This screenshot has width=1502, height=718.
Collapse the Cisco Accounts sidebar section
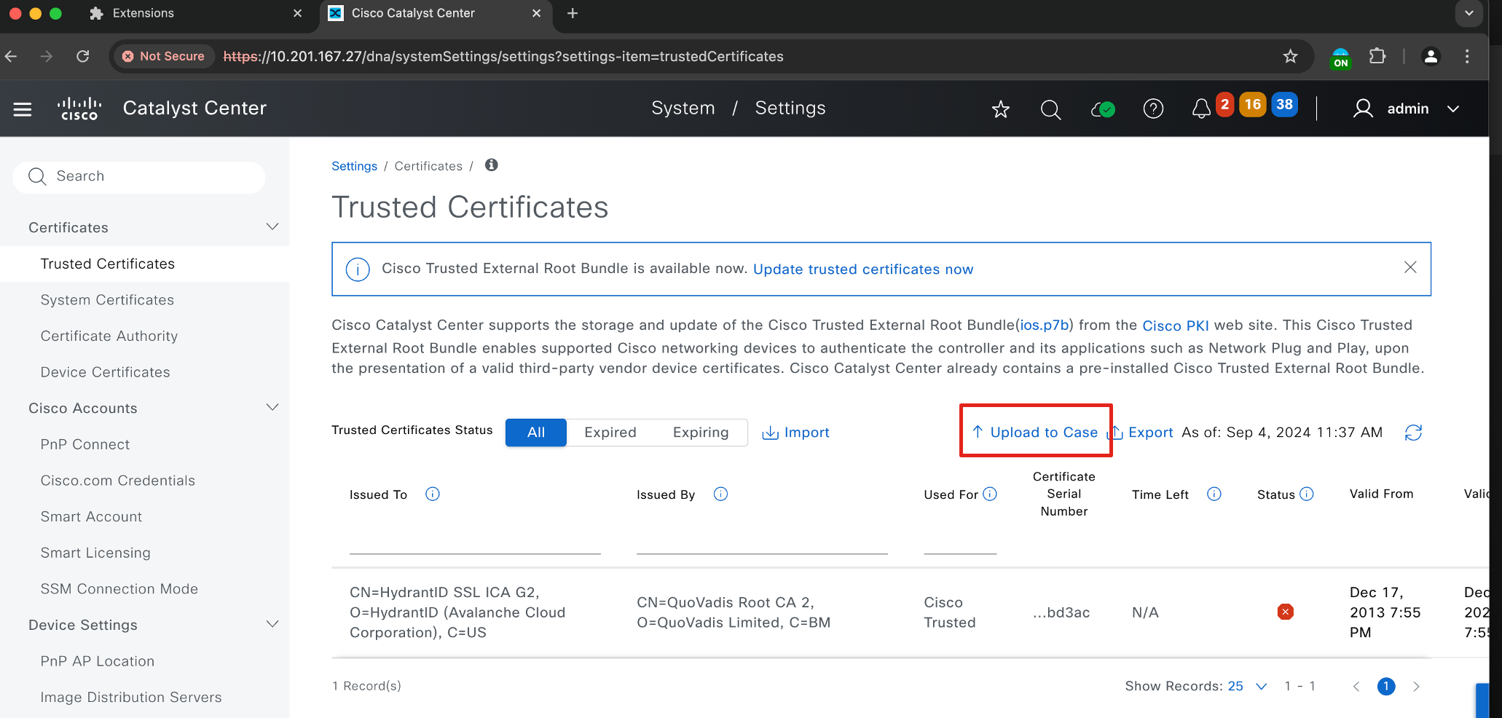[272, 408]
